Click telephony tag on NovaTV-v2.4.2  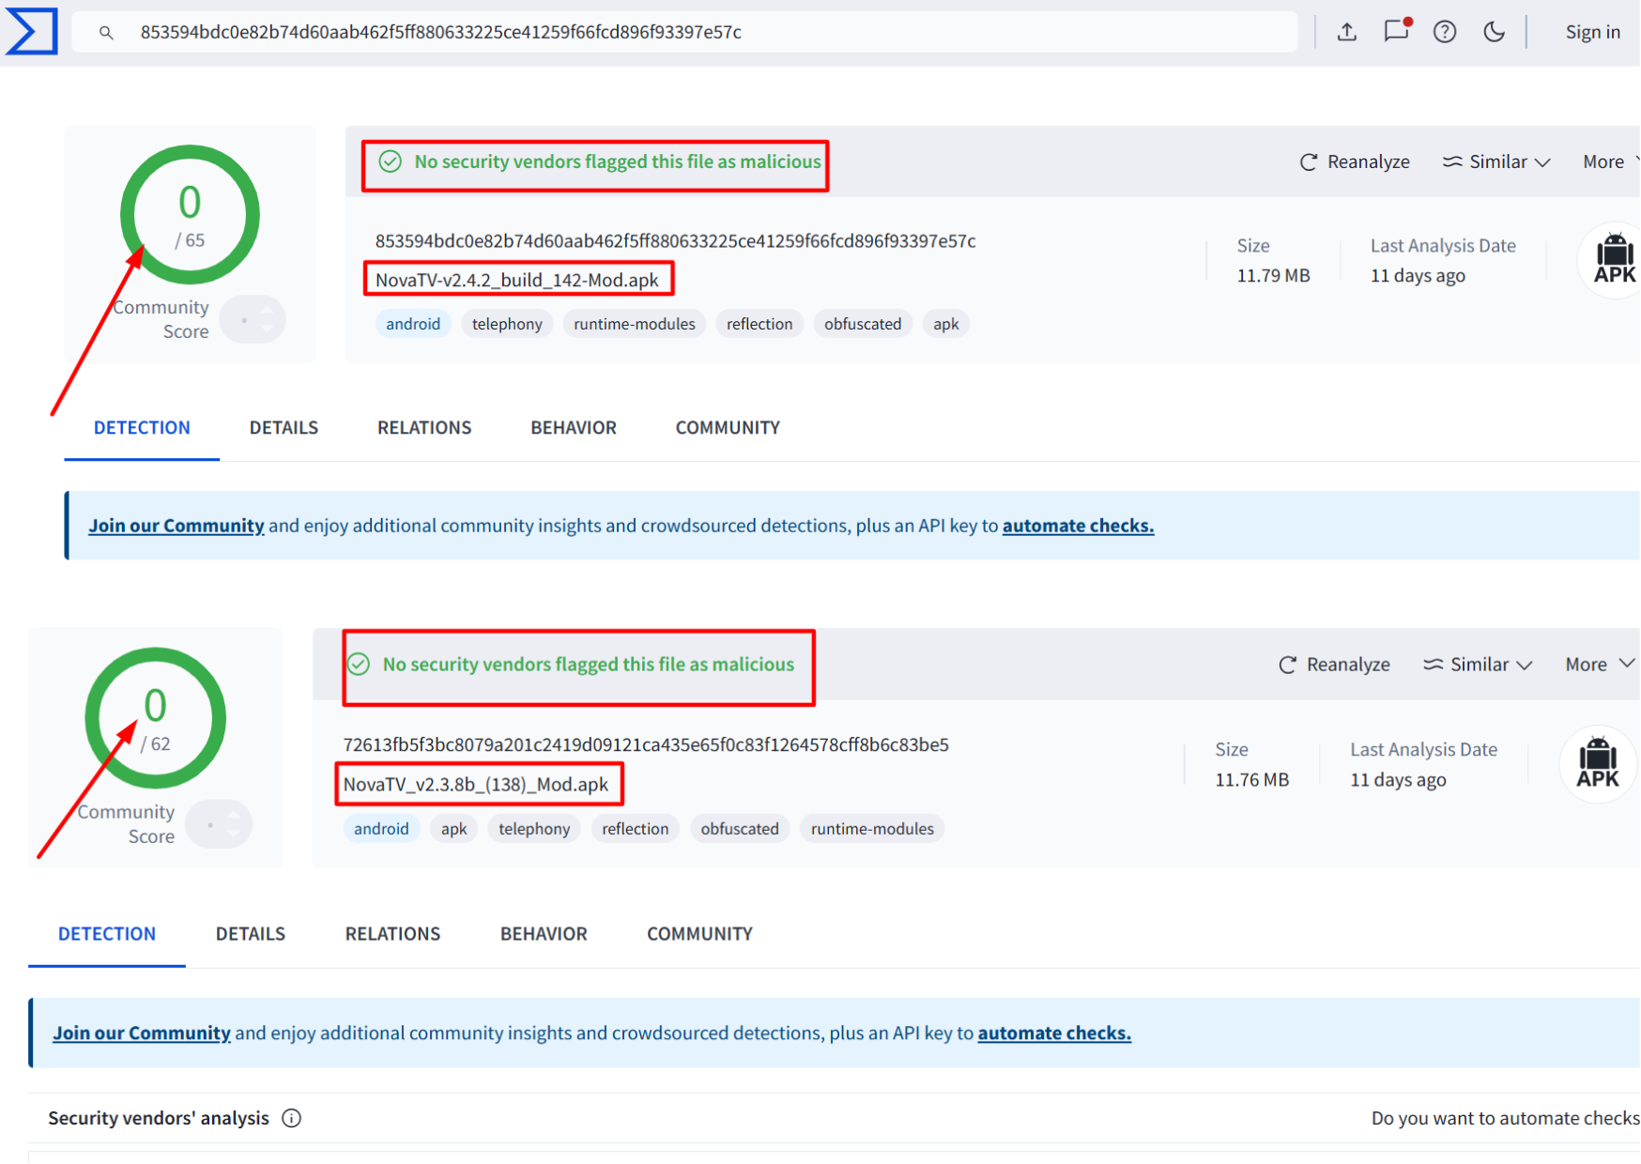coord(507,324)
